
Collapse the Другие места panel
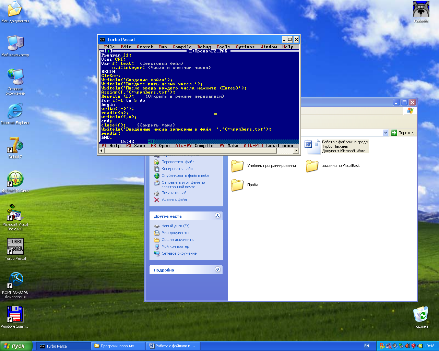(x=217, y=216)
